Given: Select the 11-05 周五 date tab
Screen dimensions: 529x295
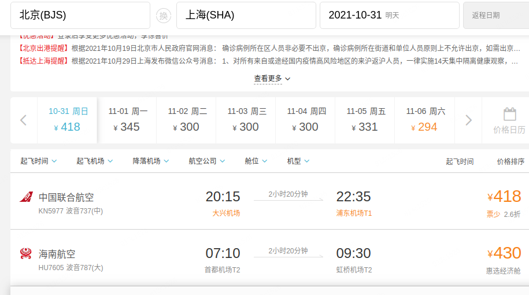Looking at the screenshot, I should pos(365,120).
